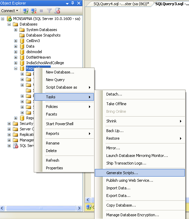
Task: Select the IndiaSchoolAndCollege database
Action: pos(45,63)
